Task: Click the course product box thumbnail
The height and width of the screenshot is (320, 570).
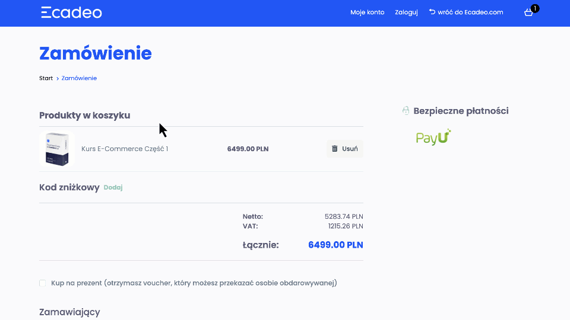Action: pyautogui.click(x=56, y=149)
